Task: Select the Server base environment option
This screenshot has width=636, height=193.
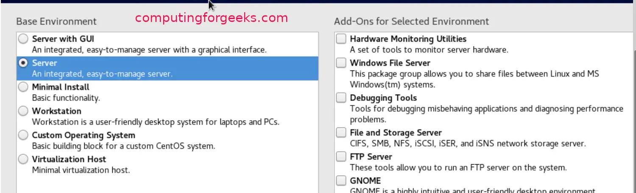Action: coord(23,63)
